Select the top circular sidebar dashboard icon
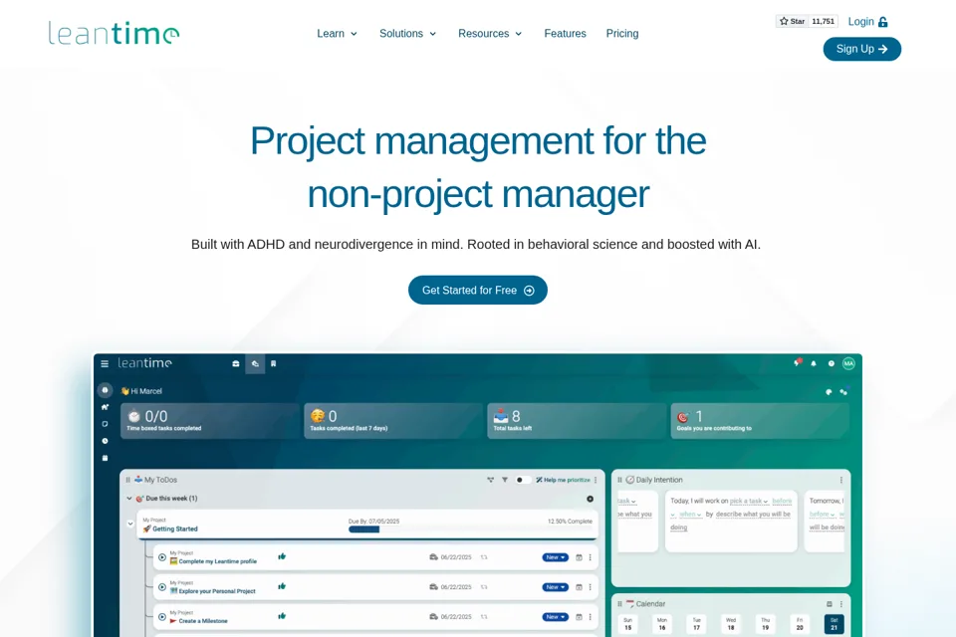 coord(105,390)
